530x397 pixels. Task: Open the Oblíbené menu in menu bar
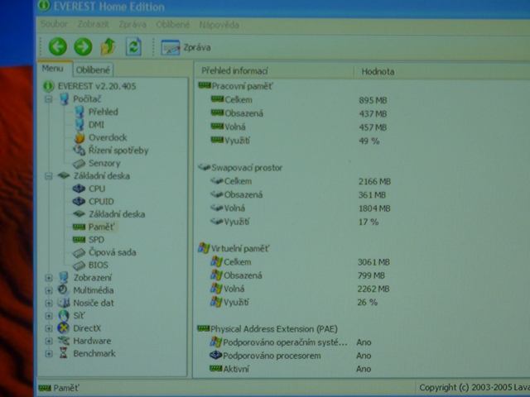[x=173, y=25]
